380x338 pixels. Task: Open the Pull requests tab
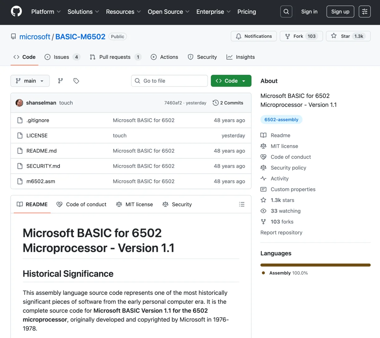coord(115,57)
